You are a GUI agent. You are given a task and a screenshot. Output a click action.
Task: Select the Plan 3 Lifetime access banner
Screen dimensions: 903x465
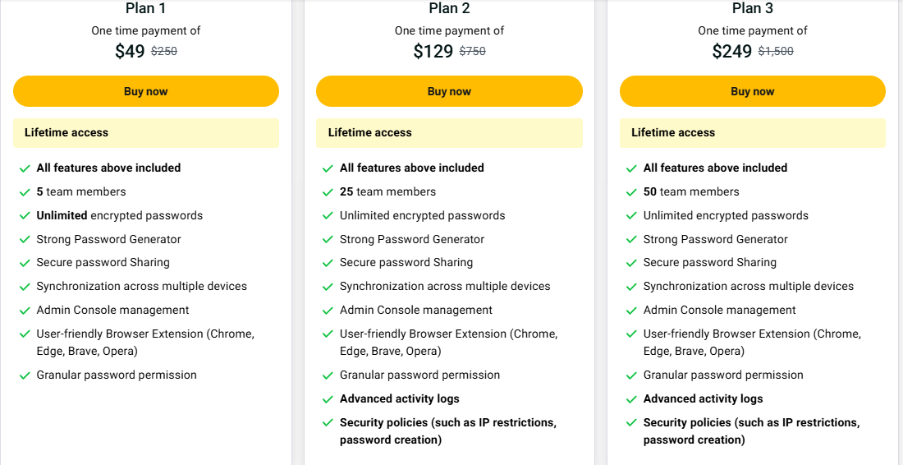pos(753,133)
